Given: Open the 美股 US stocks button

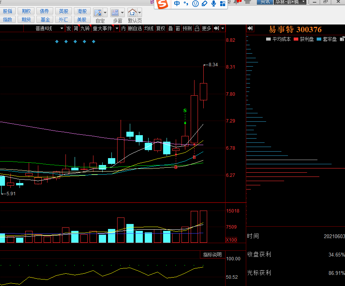Looking at the screenshot, I should pyautogui.click(x=82, y=20).
